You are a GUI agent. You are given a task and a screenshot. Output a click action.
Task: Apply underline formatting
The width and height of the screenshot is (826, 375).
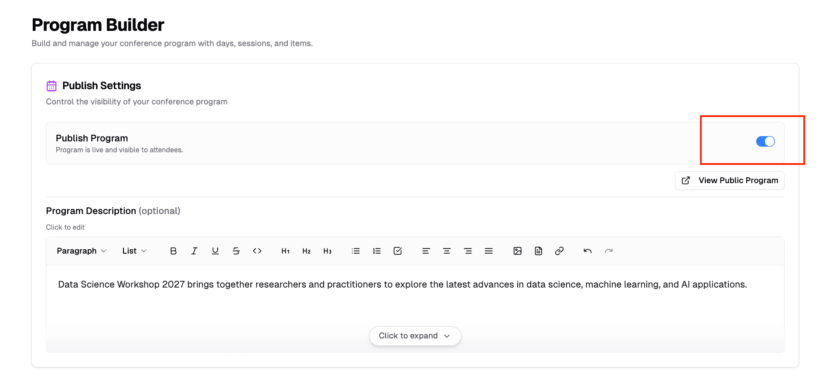tap(215, 251)
